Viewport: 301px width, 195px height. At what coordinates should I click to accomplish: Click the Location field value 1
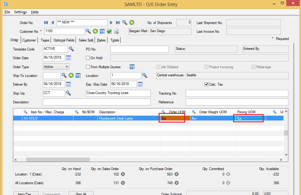[x=126, y=75]
